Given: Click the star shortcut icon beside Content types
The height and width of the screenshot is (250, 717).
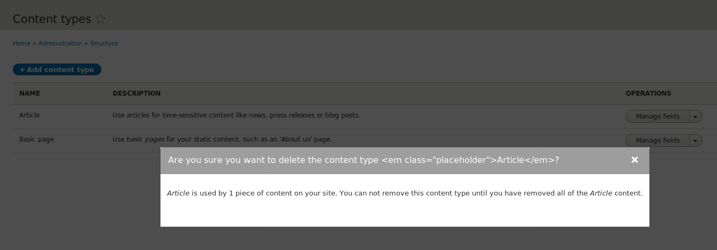Looking at the screenshot, I should click(x=100, y=19).
